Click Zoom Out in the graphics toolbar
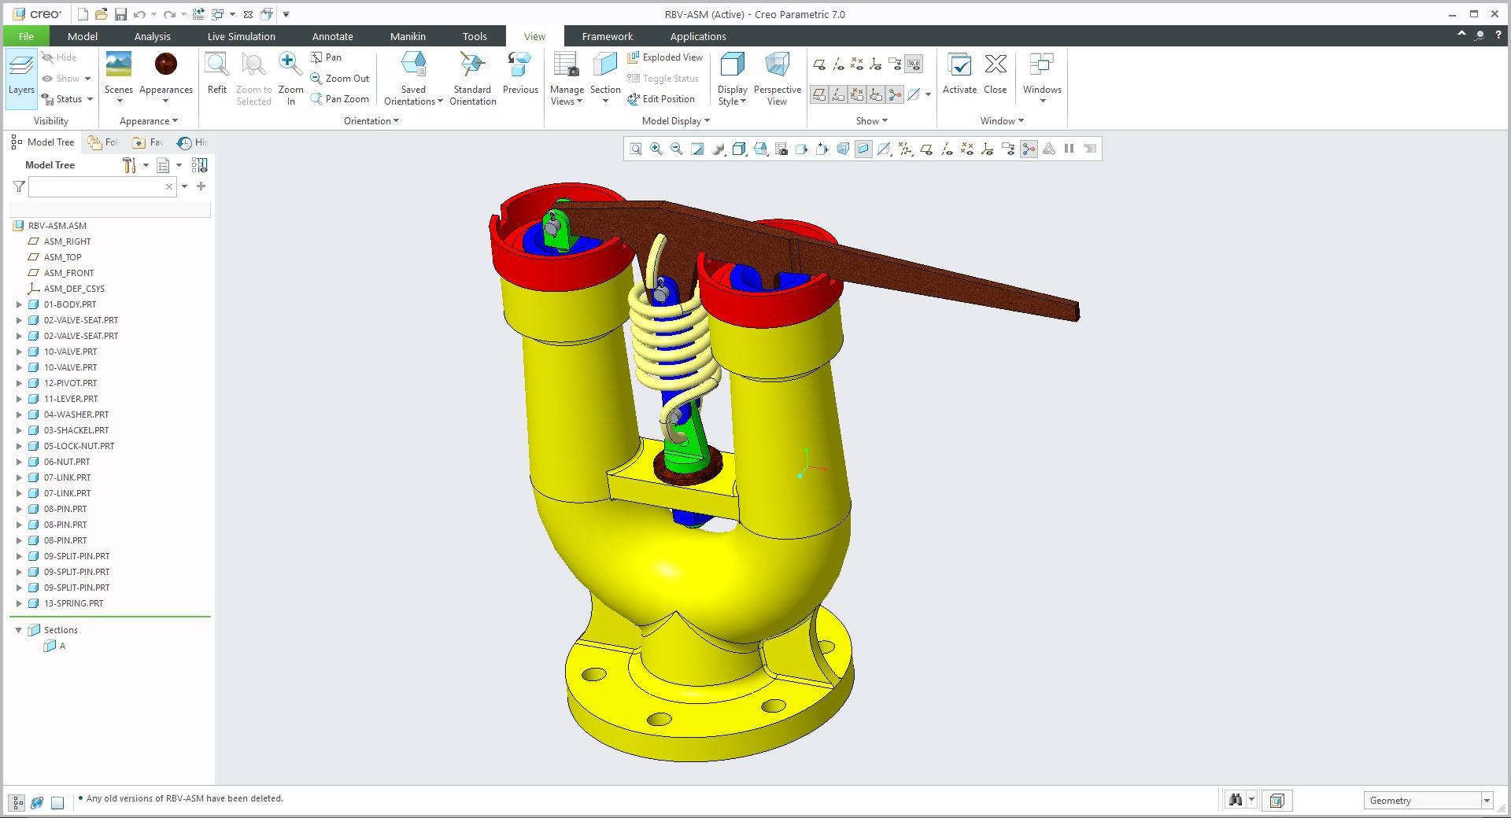Screen dimensions: 1511x818 [x=677, y=149]
